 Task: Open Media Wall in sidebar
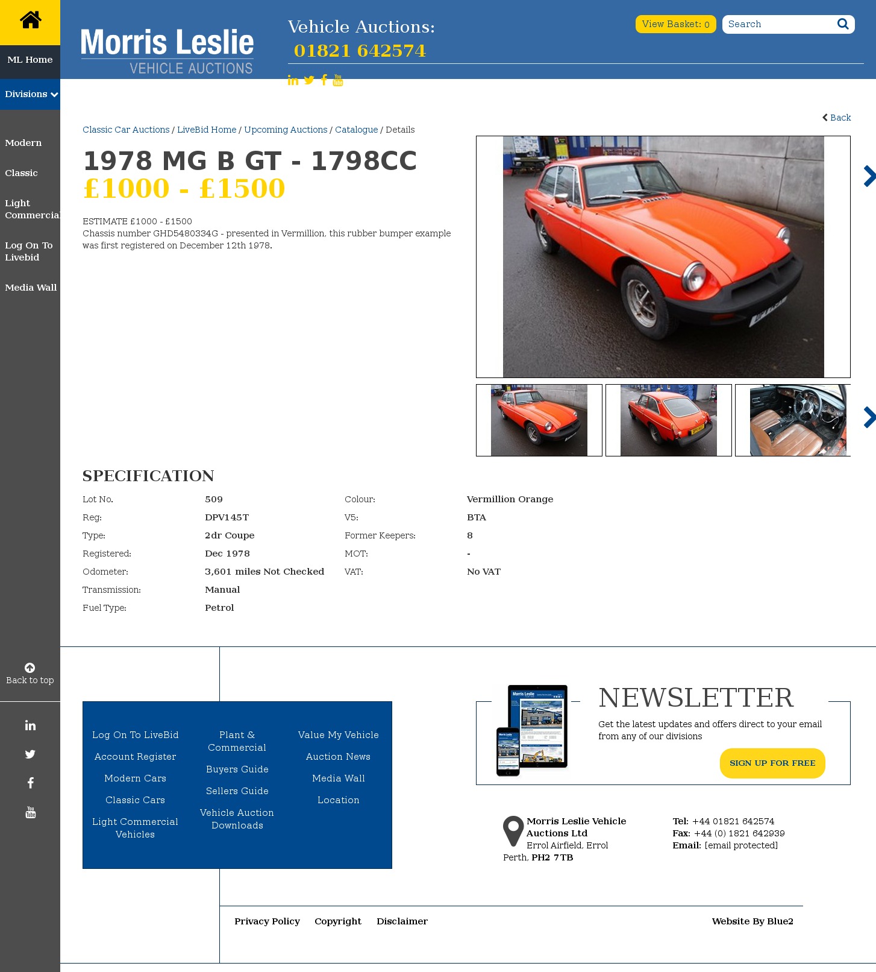point(31,288)
